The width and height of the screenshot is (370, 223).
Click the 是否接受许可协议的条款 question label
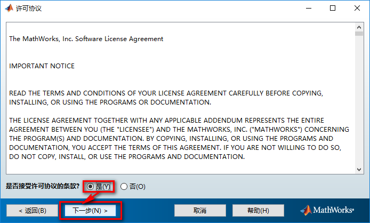(43, 187)
